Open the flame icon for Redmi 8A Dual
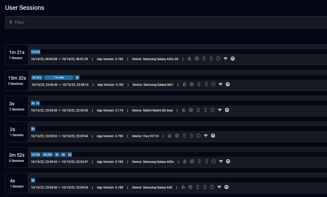The height and width of the screenshot is (197, 327). click(x=184, y=110)
